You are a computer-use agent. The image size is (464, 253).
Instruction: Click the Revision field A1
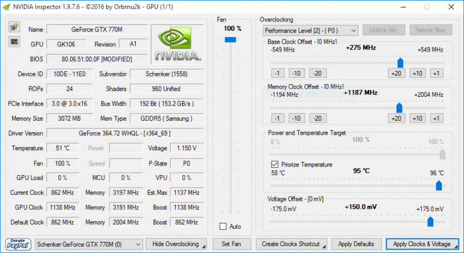click(133, 44)
